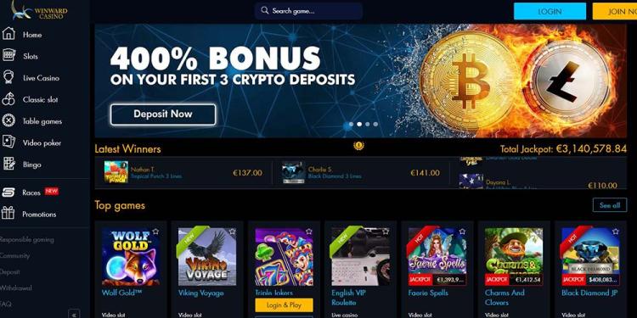The height and width of the screenshot is (318, 637).
Task: Select the Bingo grid icon
Action: point(8,164)
